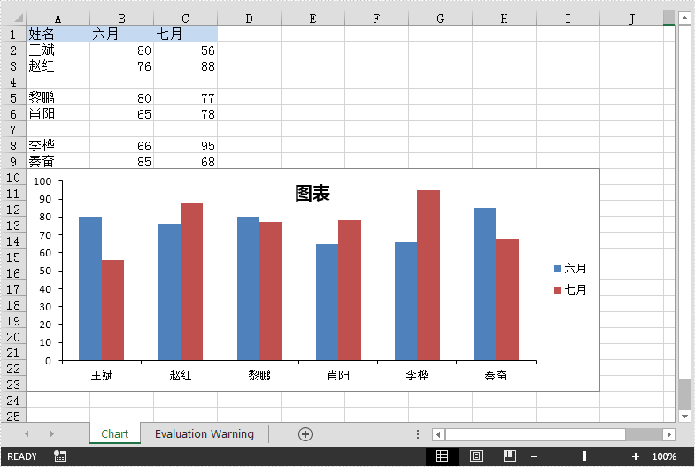Open the Evaluation Warning sheet tab

(x=205, y=433)
